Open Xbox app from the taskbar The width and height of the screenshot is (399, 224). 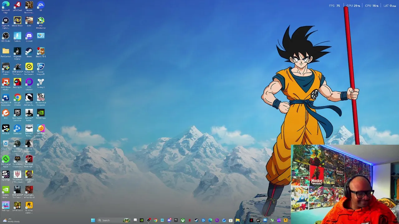tap(183, 220)
